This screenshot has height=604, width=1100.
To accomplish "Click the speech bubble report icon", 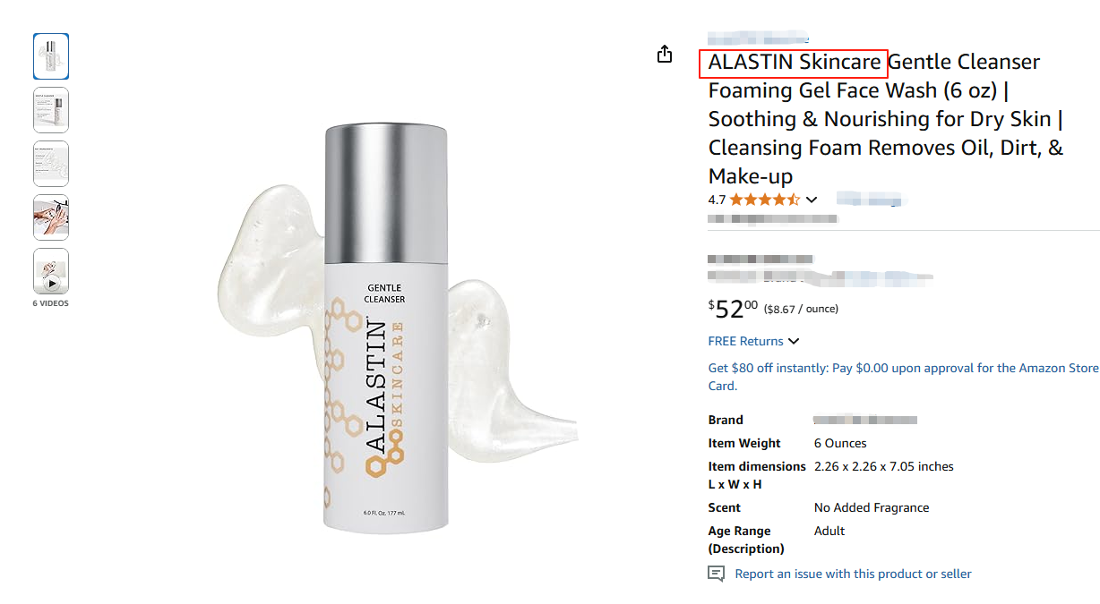I will tap(716, 574).
